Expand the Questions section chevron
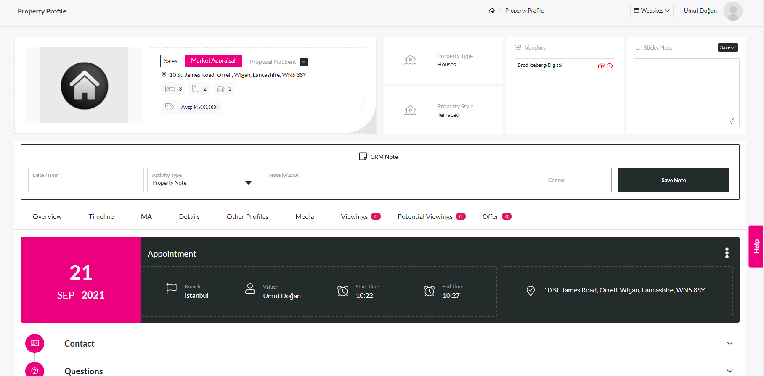 point(730,371)
